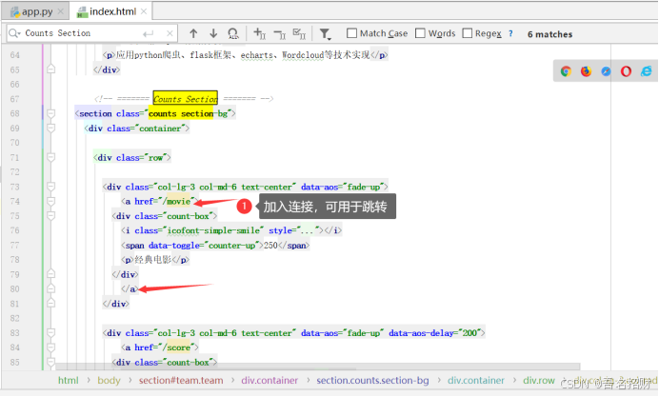Click the new line icon in search field
Image resolution: width=659 pixels, height=397 pixels.
point(148,33)
